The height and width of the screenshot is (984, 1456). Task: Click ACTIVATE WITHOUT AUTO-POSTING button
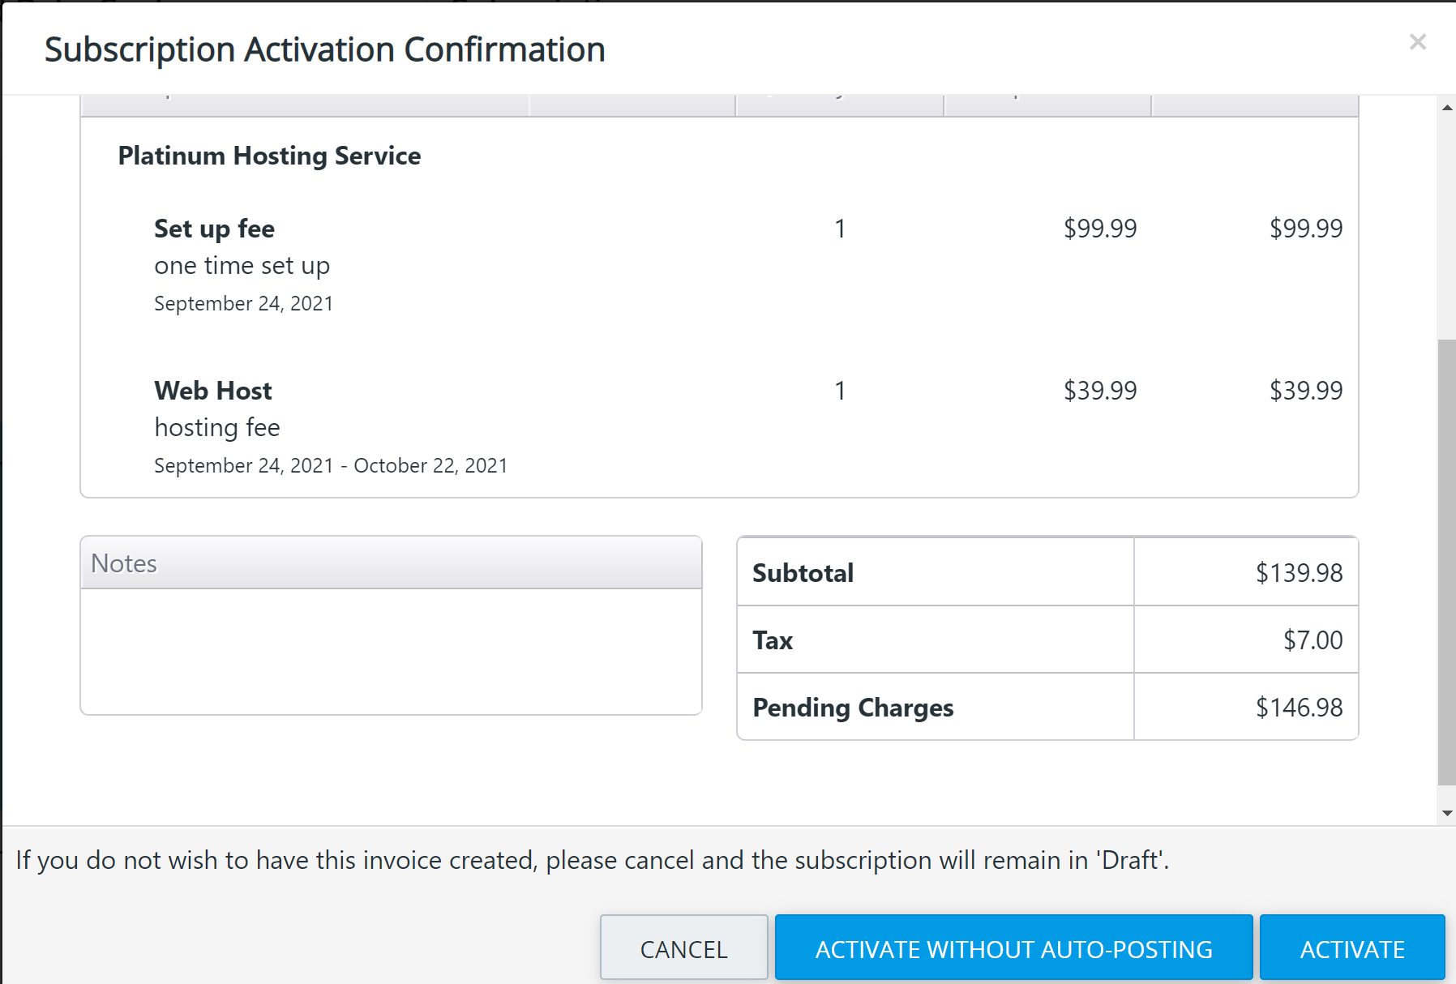coord(1013,948)
